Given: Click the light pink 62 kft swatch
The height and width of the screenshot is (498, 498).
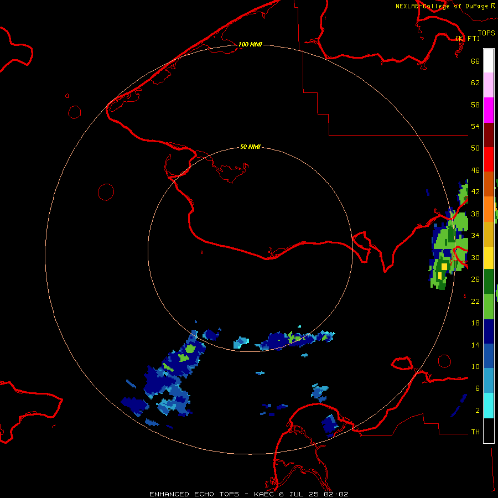Looking at the screenshot, I should (489, 85).
